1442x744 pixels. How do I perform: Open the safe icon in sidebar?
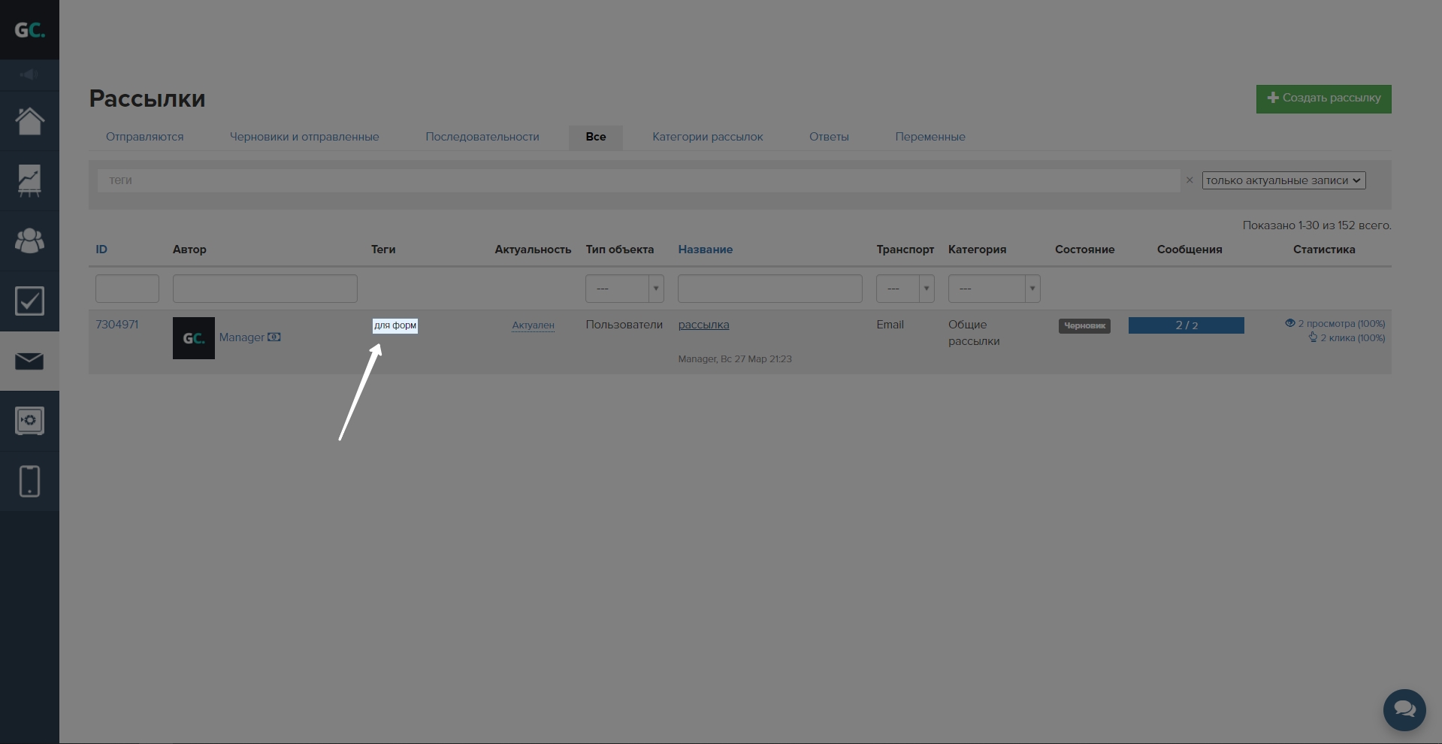pos(29,421)
